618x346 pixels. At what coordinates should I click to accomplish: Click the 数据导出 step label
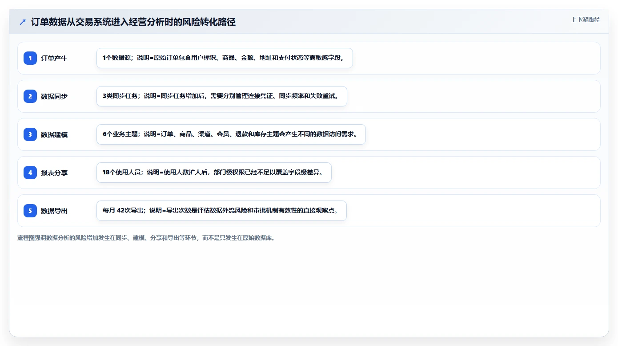tap(54, 211)
